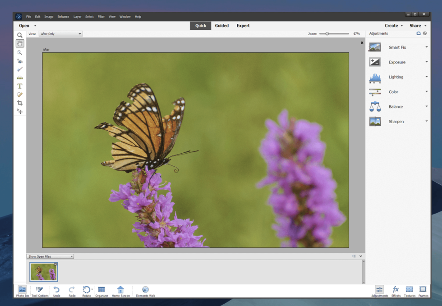The image size is (442, 306).
Task: Open the Organizer
Action: (x=101, y=291)
